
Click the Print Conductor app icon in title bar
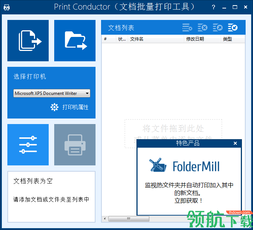(x=7, y=7)
